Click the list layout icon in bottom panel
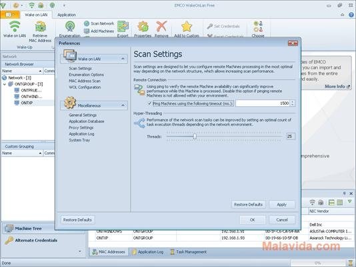The height and width of the screenshot is (267, 356). tap(340, 202)
